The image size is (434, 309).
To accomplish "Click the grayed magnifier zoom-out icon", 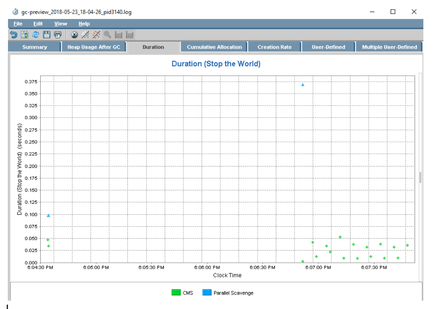I will (x=108, y=35).
